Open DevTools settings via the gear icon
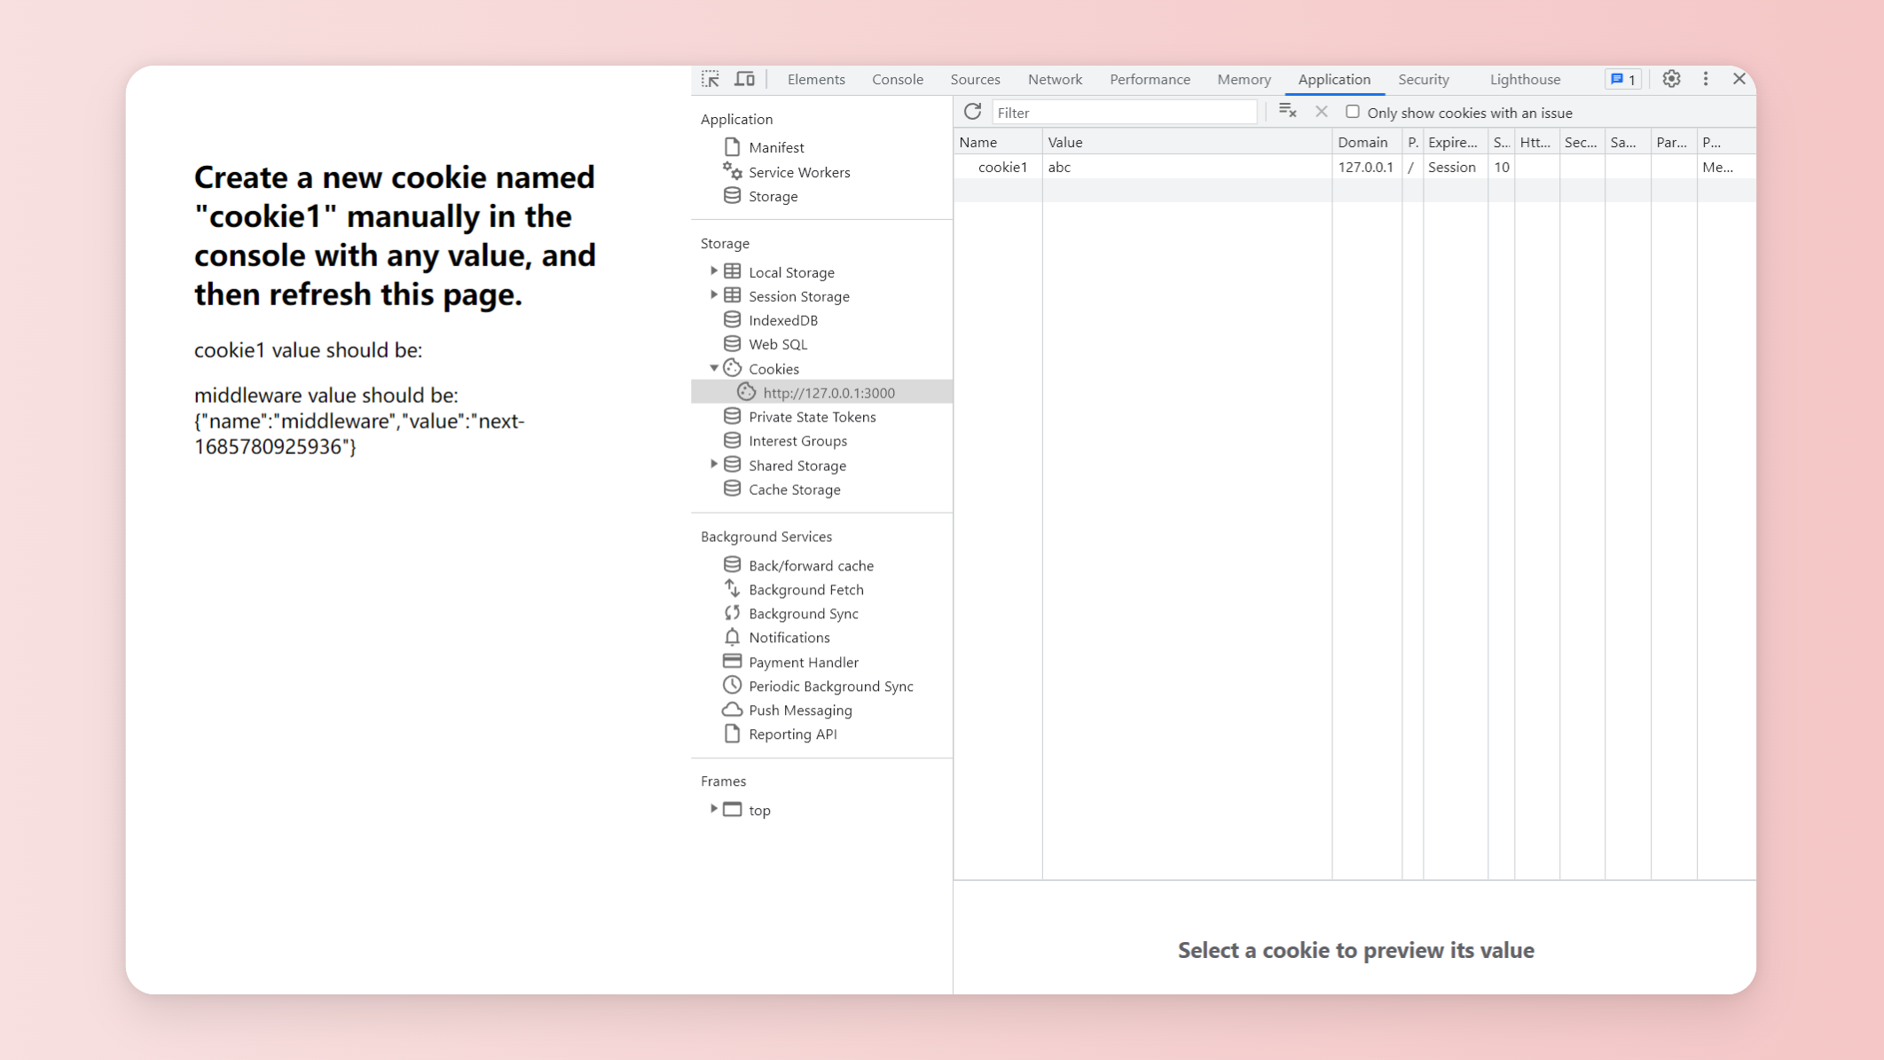1884x1060 pixels. coord(1671,79)
